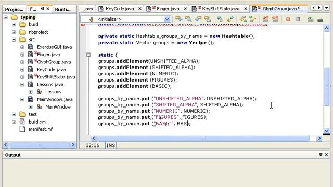333x187 pixels.
Task: Open the initializer member navigation dropdown
Action: pos(167,19)
